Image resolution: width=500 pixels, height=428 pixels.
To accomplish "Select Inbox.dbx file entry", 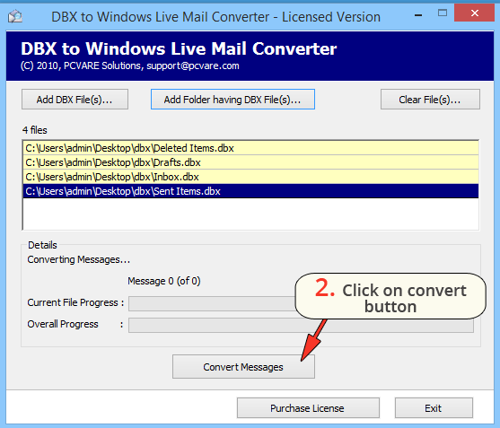I will click(250, 177).
